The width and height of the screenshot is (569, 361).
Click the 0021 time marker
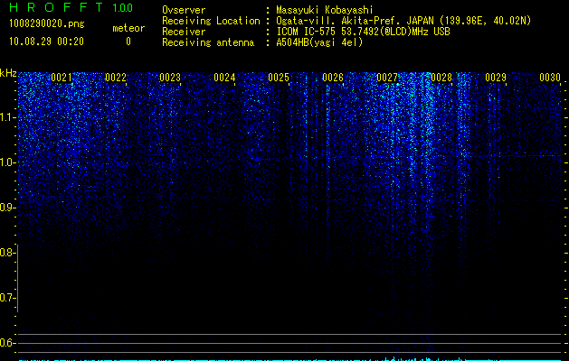[x=62, y=78]
